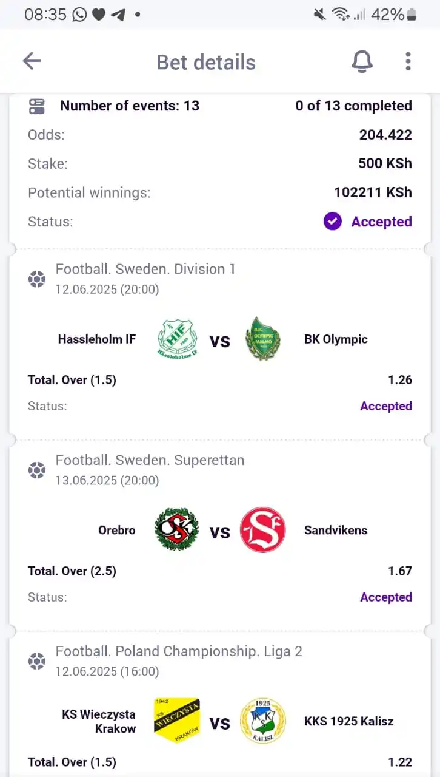Click the events list icon near Number of events
The height and width of the screenshot is (777, 440).
(x=37, y=106)
